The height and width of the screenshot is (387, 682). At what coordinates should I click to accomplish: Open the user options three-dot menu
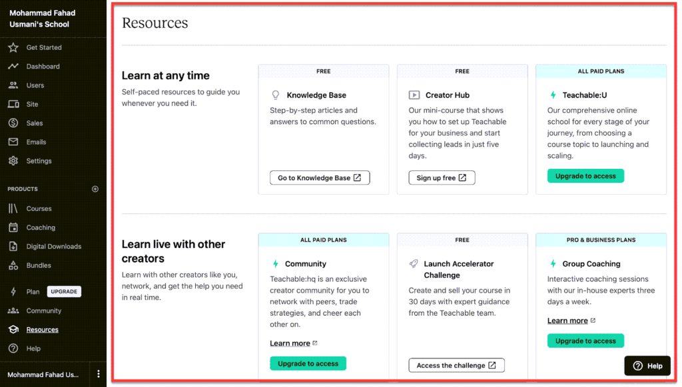point(99,374)
